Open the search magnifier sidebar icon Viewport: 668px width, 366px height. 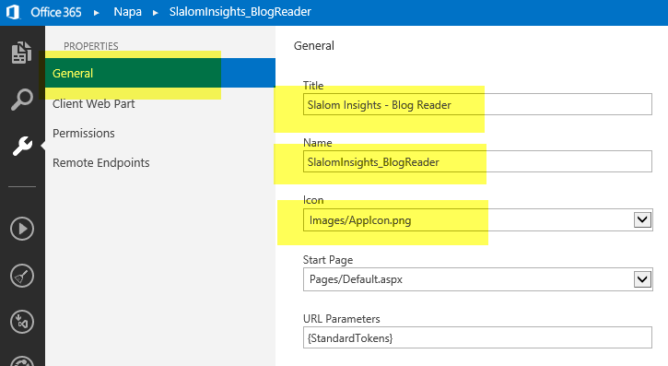pos(22,100)
